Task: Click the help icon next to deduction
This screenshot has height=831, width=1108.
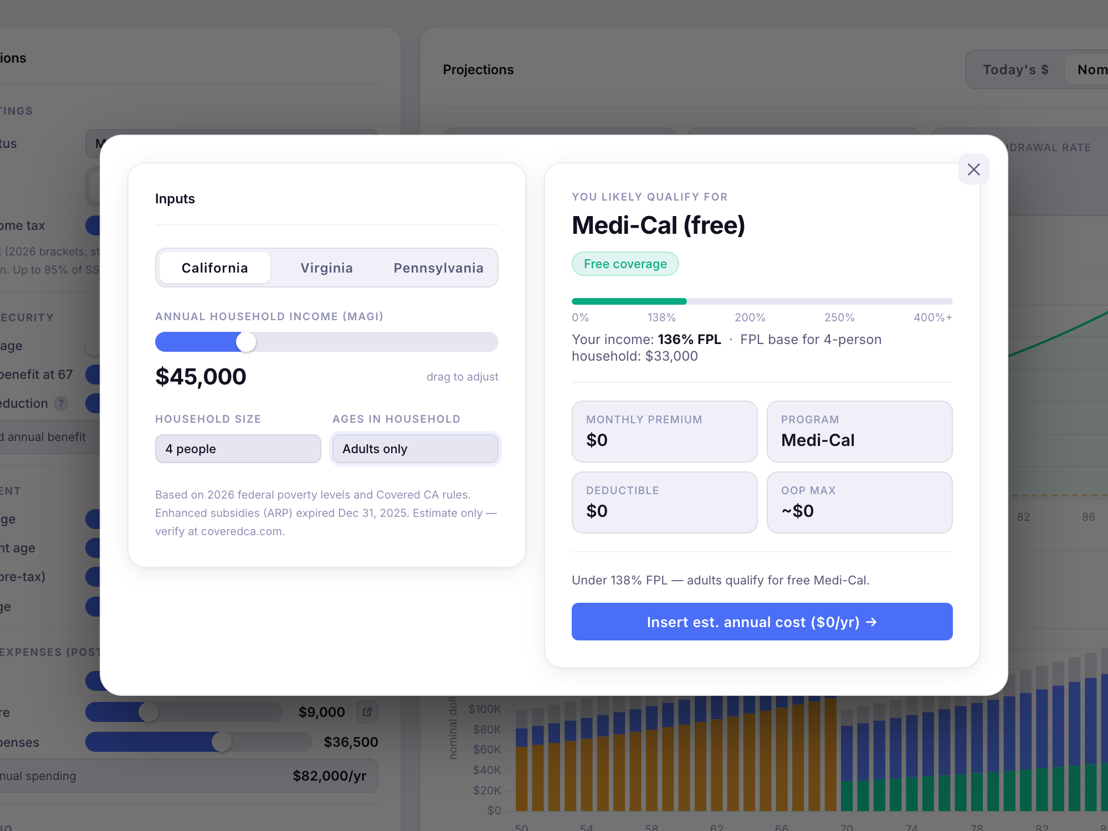Action: [61, 403]
